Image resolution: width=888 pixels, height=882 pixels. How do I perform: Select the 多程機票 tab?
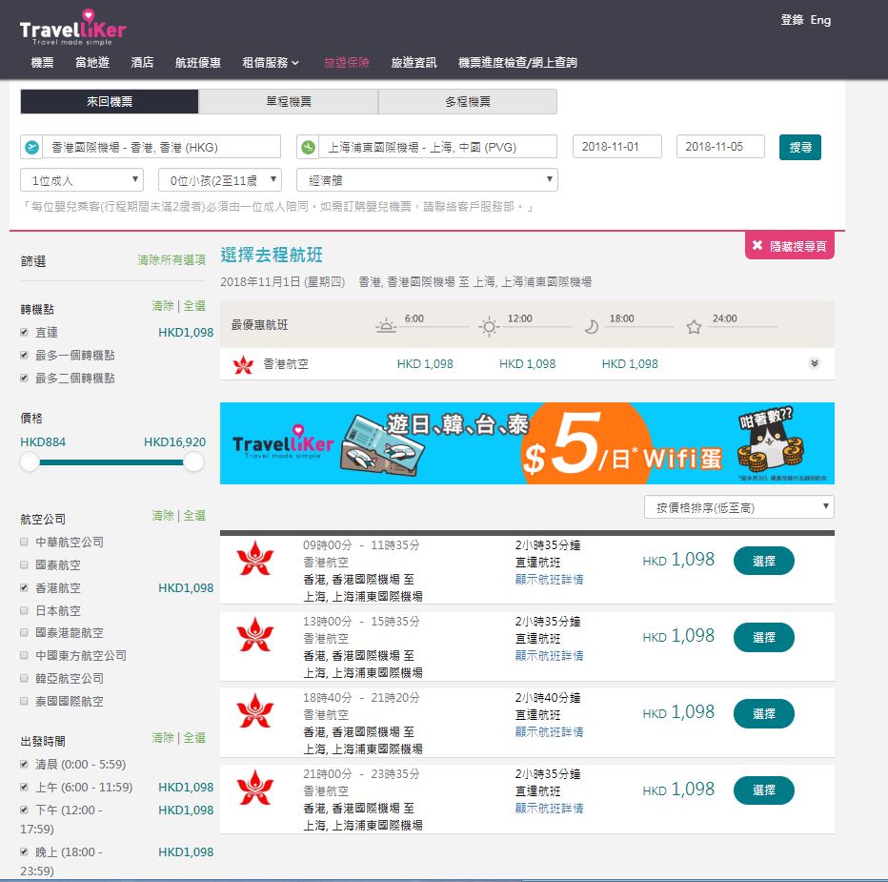[x=468, y=101]
